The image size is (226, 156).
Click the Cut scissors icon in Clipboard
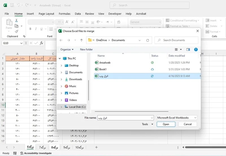tap(16, 21)
